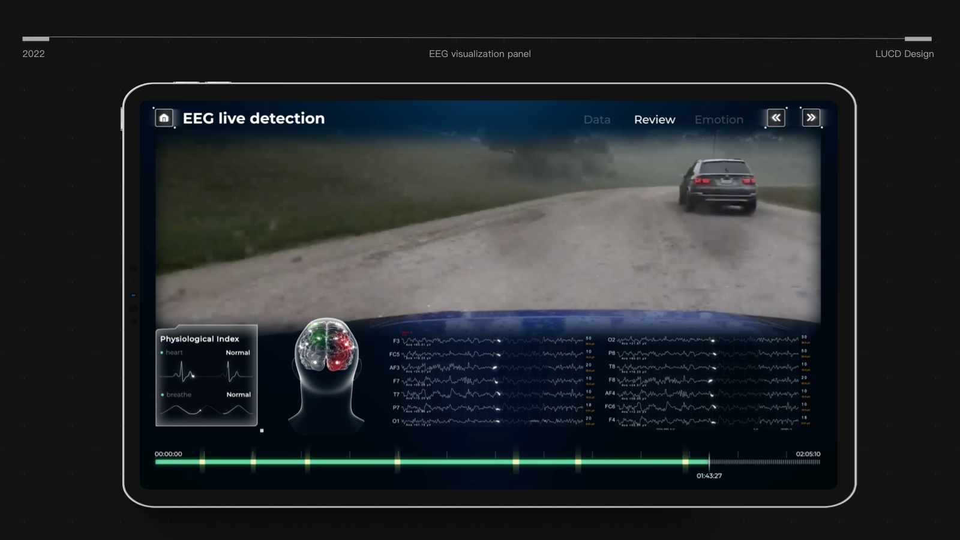This screenshot has height=540, width=960.
Task: Select the double-left chevron skip button
Action: (x=776, y=118)
